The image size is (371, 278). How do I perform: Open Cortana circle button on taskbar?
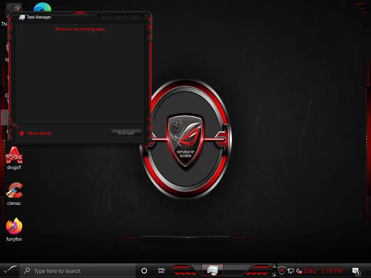[x=144, y=271]
